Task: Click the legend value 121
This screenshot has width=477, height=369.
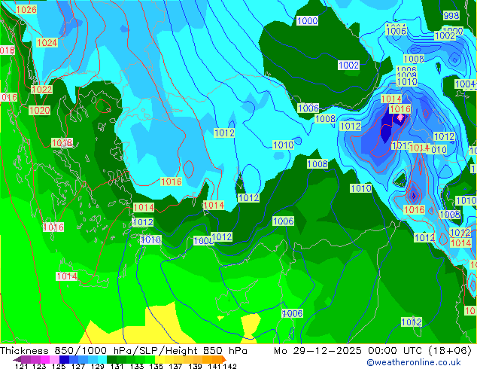Action: [x=22, y=366]
